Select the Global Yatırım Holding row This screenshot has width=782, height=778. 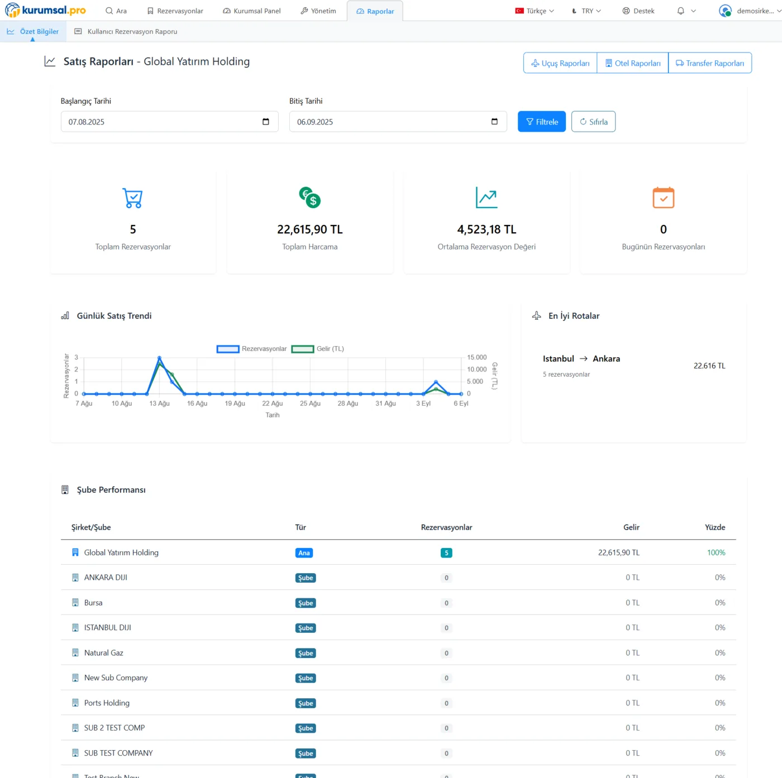121,553
